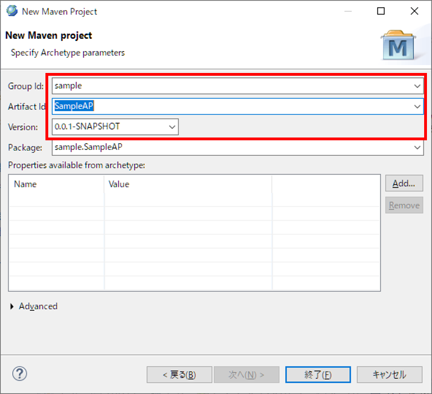Expand the Advanced section

click(13, 306)
